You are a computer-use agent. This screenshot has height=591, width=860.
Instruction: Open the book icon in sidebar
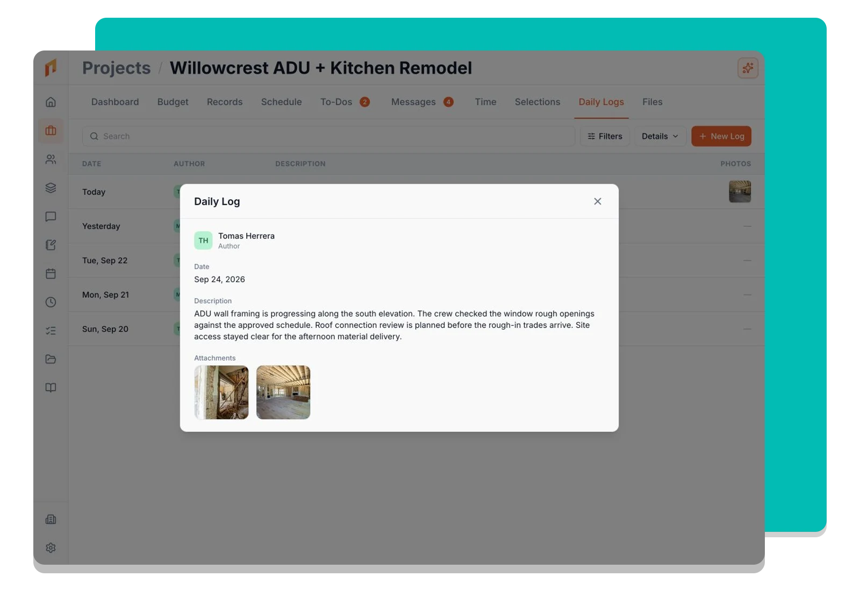(51, 387)
